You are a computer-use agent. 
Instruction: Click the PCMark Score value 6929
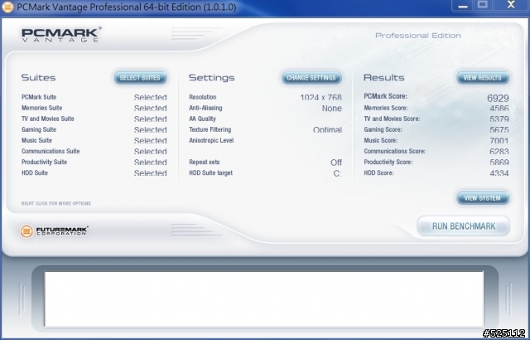tap(498, 98)
